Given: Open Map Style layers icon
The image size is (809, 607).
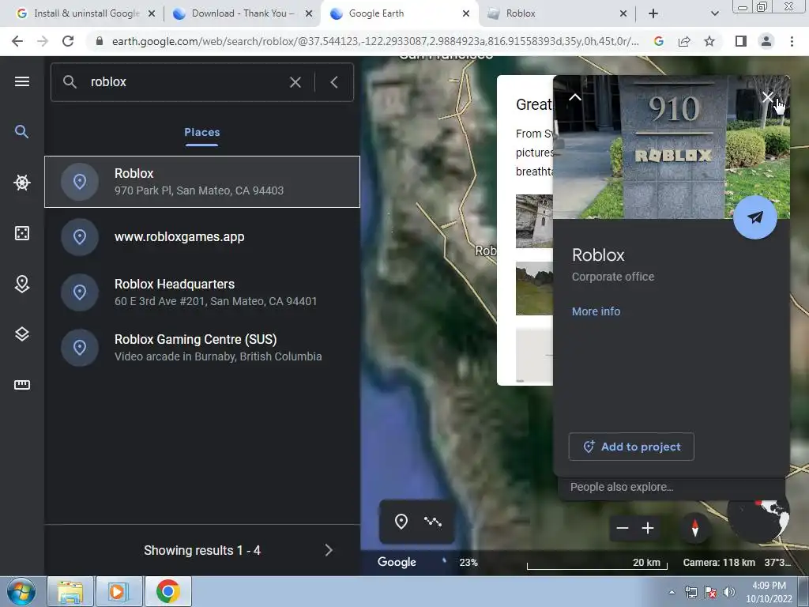Looking at the screenshot, I should (x=21, y=334).
